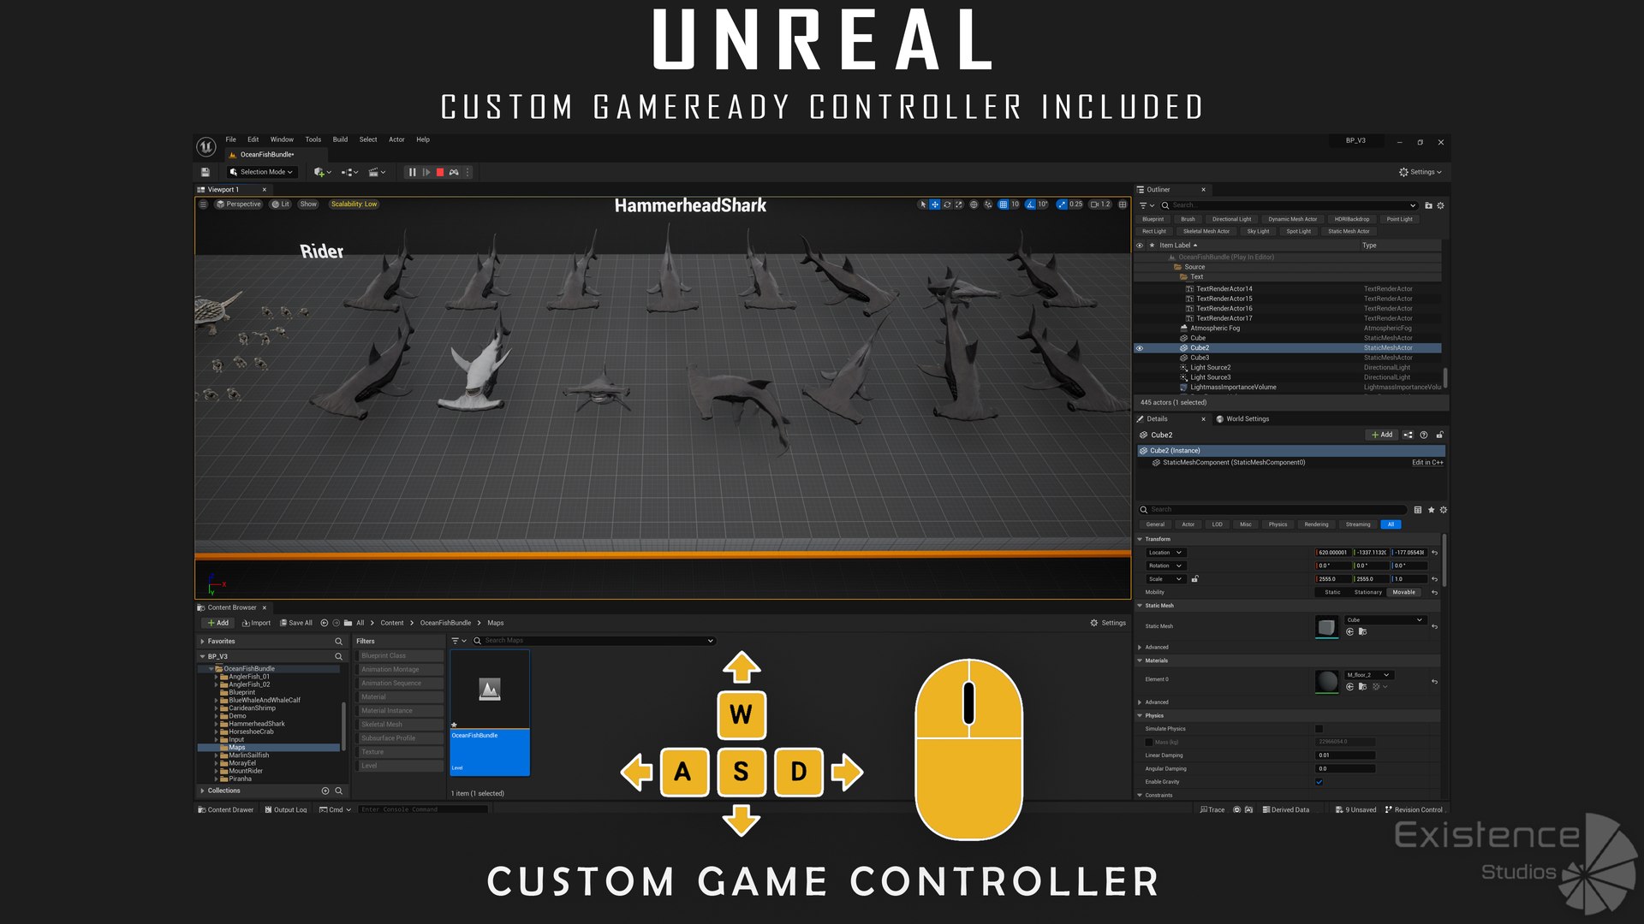Viewport: 1644px width, 924px height.
Task: Stop the play session with red square
Action: 440,172
